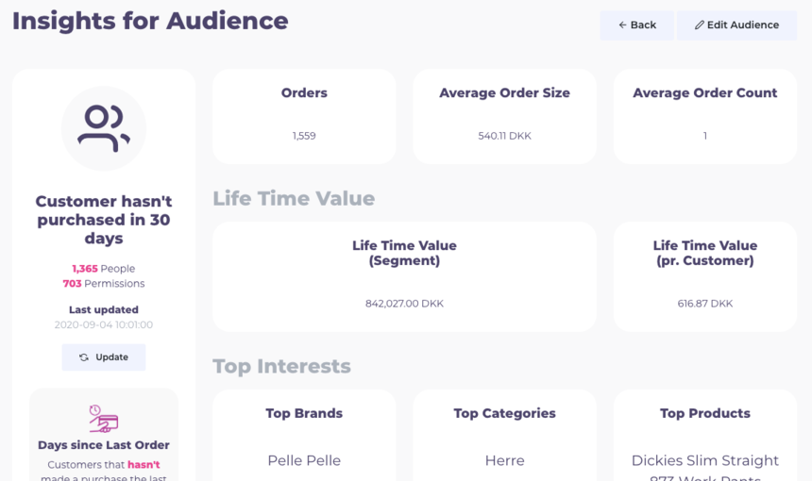Click the Life Time Value (pr. Customer) card
This screenshot has width=812, height=481.
(x=704, y=276)
